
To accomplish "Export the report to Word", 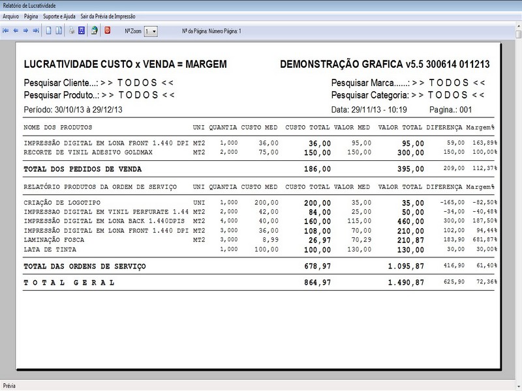I will click(82, 29).
